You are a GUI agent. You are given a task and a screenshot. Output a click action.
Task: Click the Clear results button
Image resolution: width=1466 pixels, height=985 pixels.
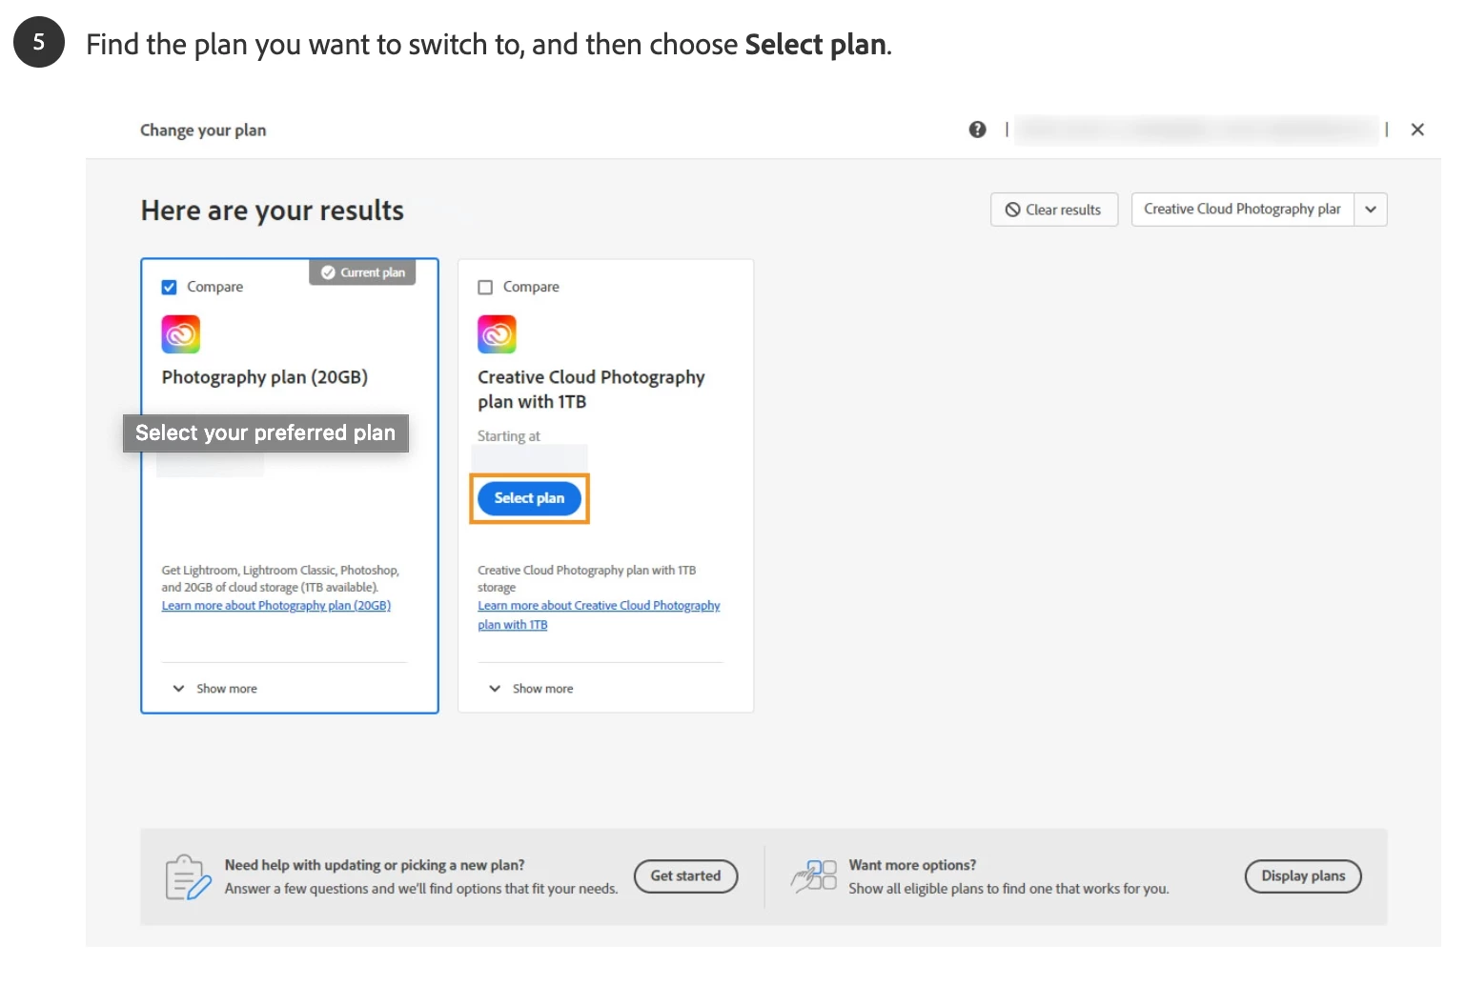[x=1053, y=210]
